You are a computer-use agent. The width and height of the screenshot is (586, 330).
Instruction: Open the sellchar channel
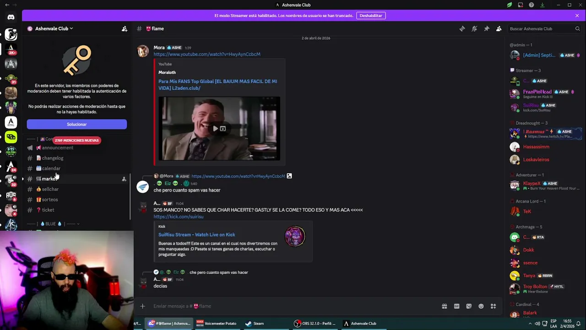point(76,189)
